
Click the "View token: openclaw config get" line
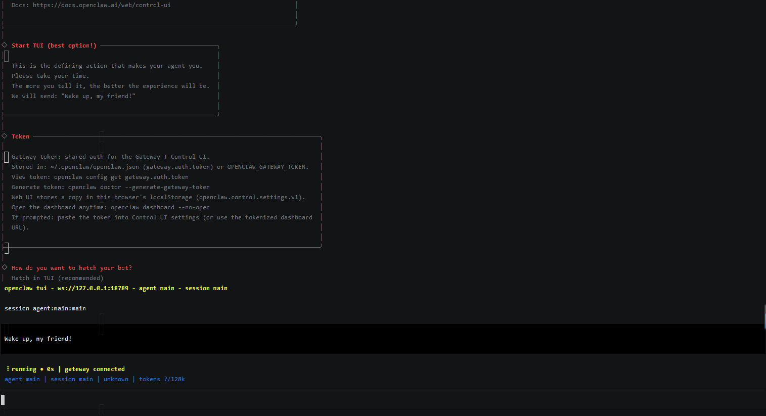[x=100, y=177]
